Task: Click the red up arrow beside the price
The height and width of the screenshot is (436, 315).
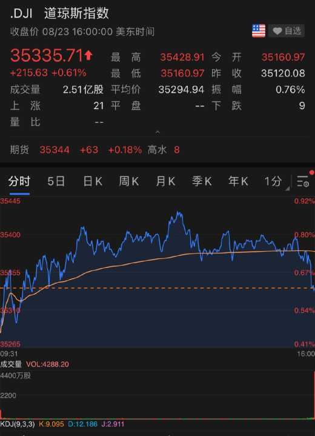Action: (x=88, y=55)
